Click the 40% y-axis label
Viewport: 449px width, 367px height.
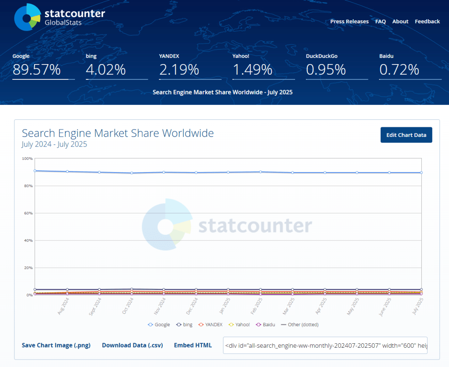[x=29, y=241]
